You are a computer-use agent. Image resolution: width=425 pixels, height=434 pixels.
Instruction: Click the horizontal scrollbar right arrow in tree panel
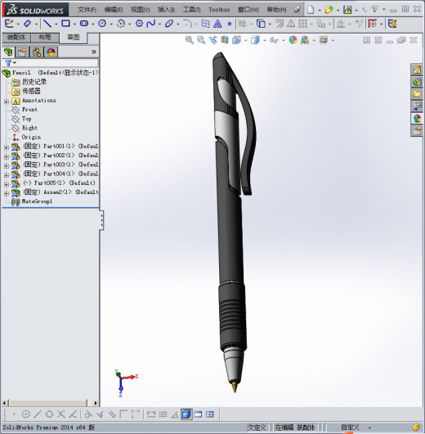point(96,403)
